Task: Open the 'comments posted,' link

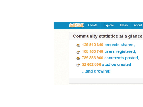Action: click(x=122, y=58)
